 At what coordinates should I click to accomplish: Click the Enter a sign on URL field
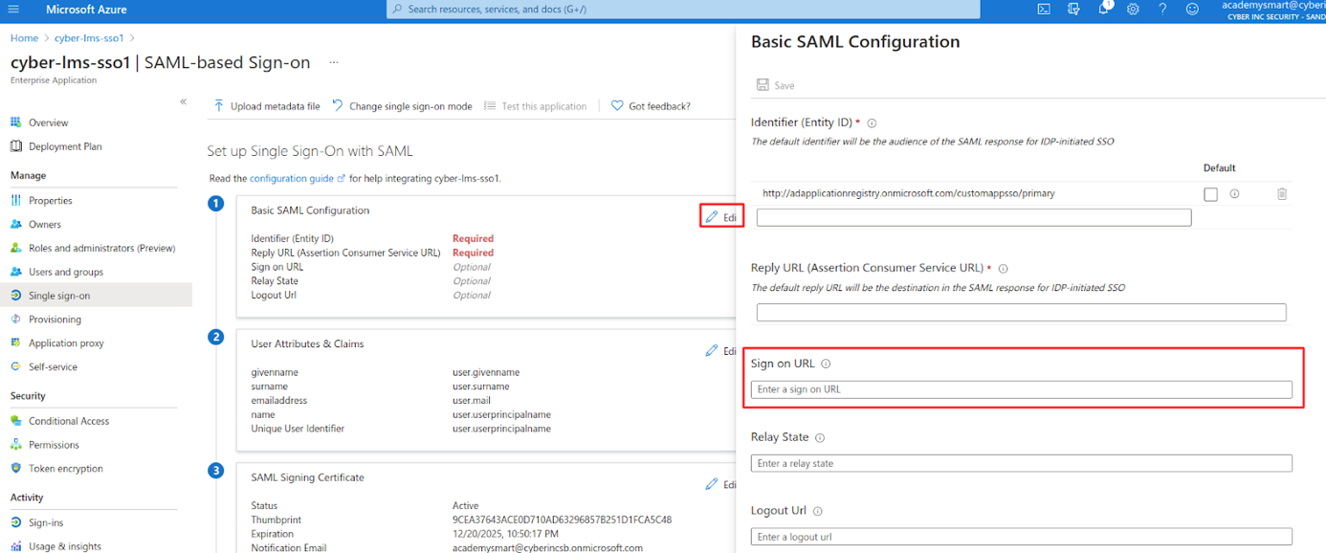coord(1022,389)
